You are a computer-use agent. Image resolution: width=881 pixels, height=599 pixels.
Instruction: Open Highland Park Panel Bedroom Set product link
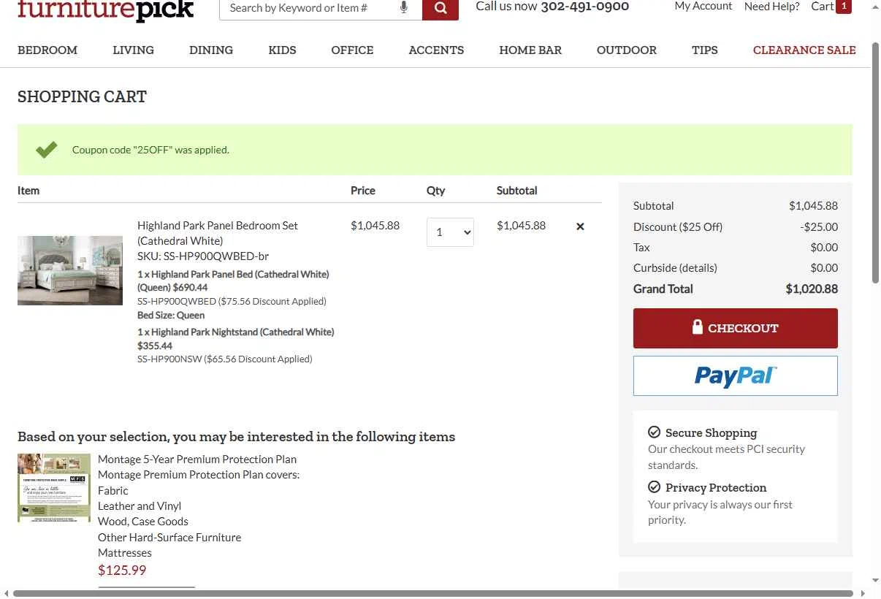[x=218, y=233]
